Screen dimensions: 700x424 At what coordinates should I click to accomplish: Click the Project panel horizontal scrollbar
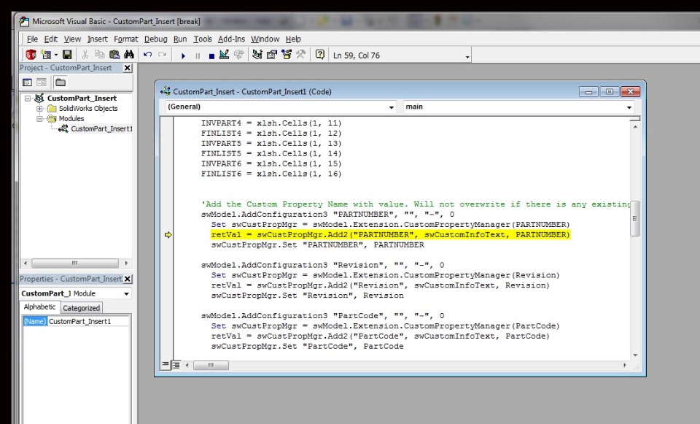click(74, 263)
